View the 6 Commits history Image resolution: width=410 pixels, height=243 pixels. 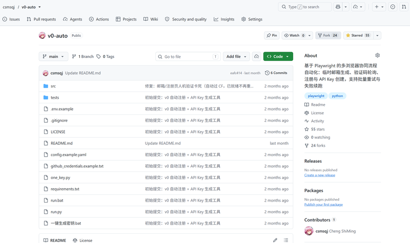(276, 73)
